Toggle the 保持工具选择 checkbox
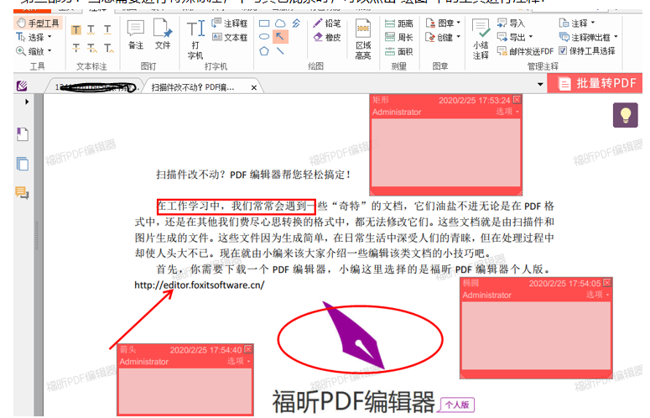This screenshot has height=418, width=650. click(563, 50)
